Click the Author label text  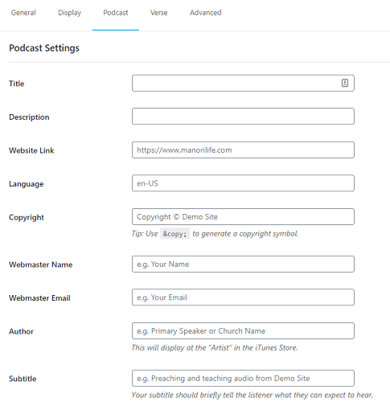pyautogui.click(x=21, y=331)
